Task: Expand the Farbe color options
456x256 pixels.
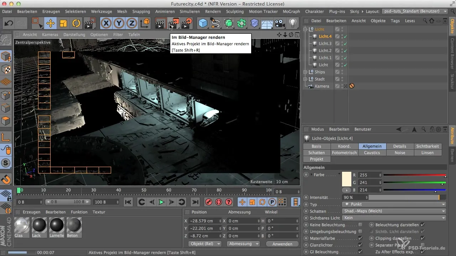Action: 312,175
